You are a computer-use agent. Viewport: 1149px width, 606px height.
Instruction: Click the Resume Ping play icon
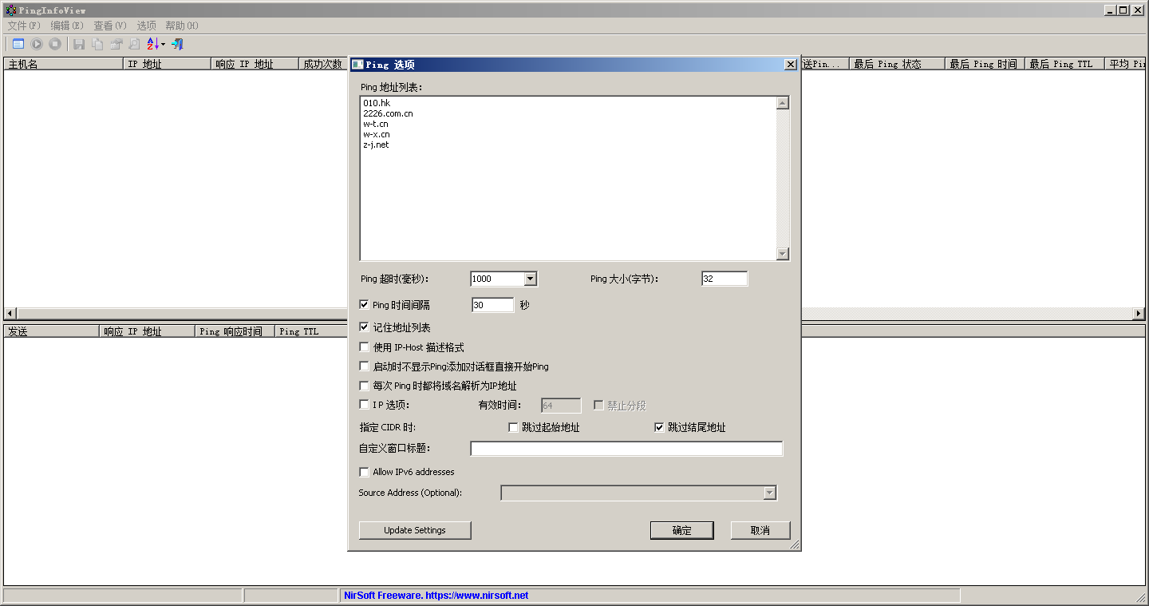coord(37,44)
